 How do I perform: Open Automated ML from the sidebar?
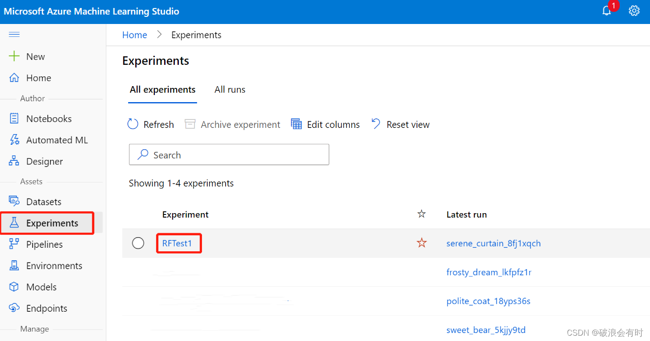57,140
